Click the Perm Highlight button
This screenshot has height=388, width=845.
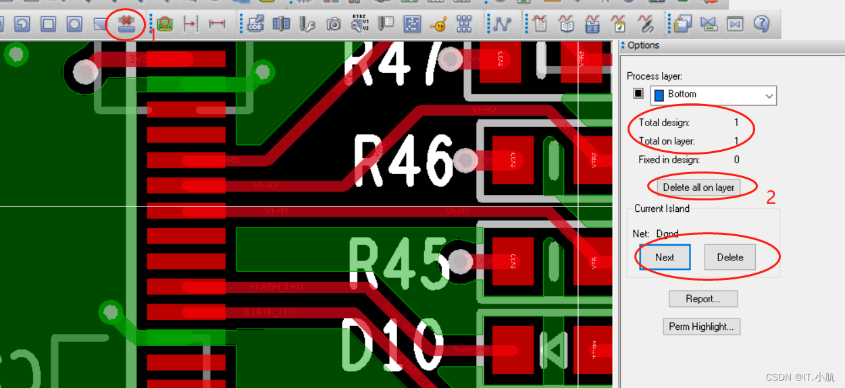(x=702, y=327)
